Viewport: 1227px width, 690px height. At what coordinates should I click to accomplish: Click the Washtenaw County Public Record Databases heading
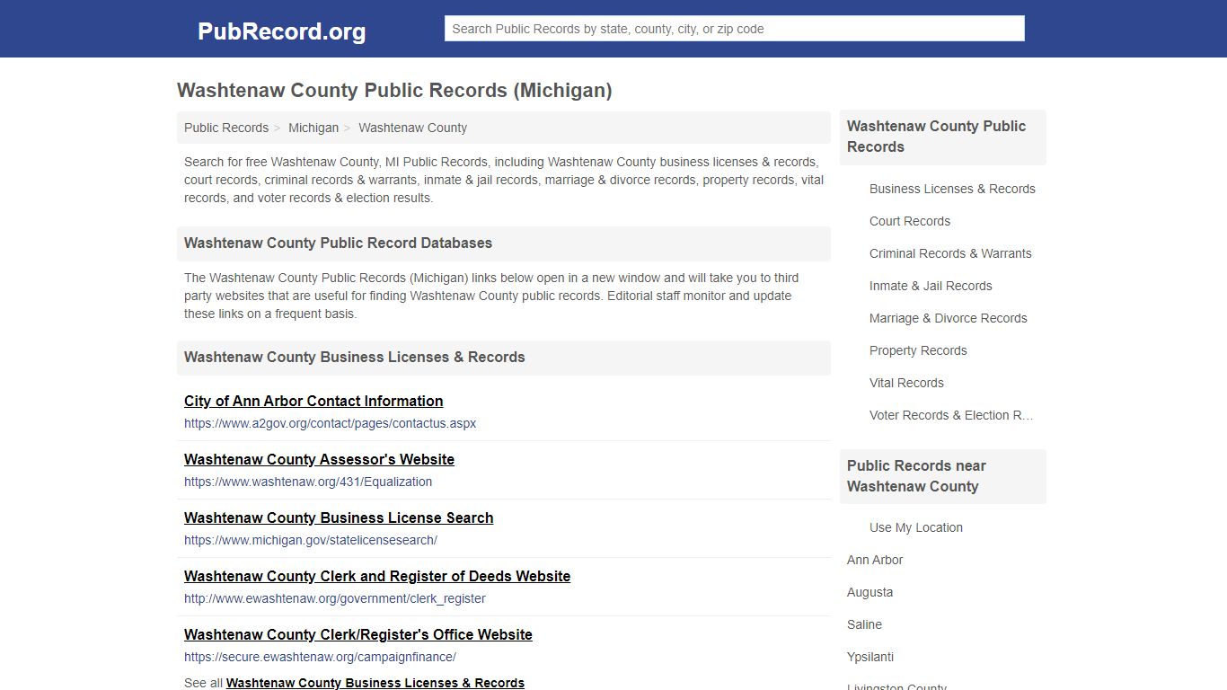click(338, 243)
